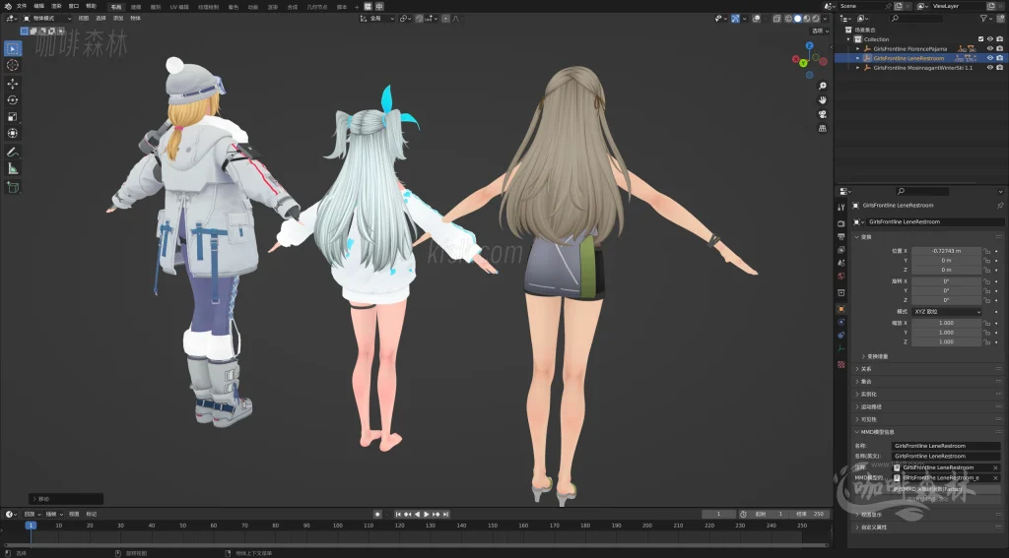This screenshot has width=1009, height=558.
Task: Open transform orientation dropdown in header
Action: pos(376,19)
